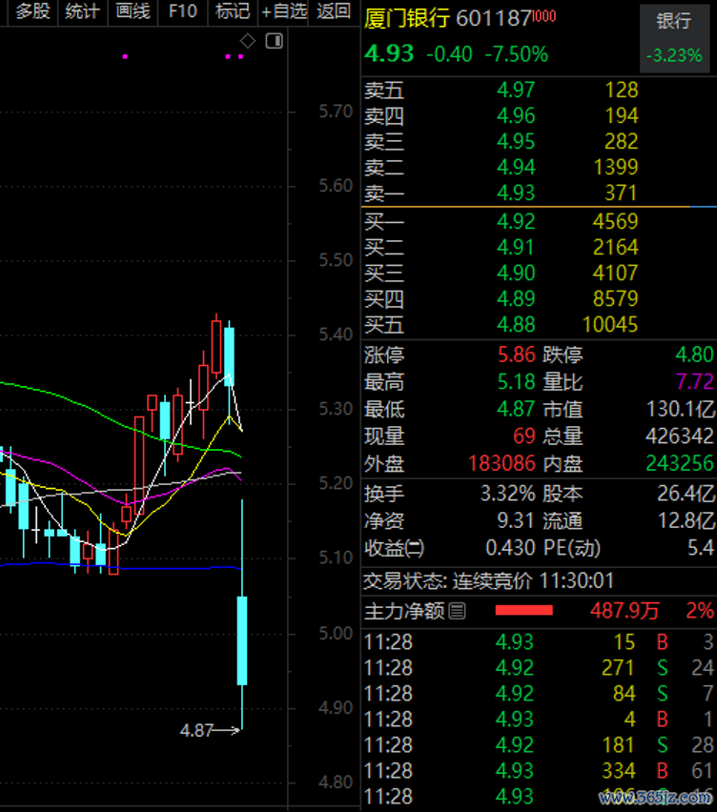The image size is (717, 812).
Task: Click the 内盘 value 243256
Action: pyautogui.click(x=680, y=463)
